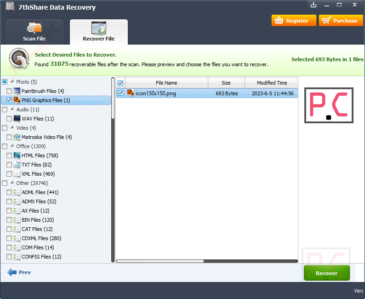Click the green Recover button

tap(326, 273)
